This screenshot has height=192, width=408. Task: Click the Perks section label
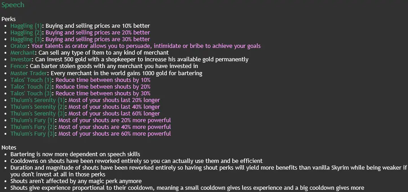coord(9,19)
